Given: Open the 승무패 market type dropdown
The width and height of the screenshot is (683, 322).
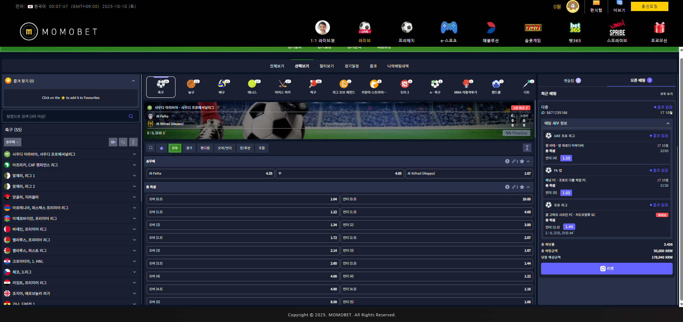Looking at the screenshot, I should (12, 142).
